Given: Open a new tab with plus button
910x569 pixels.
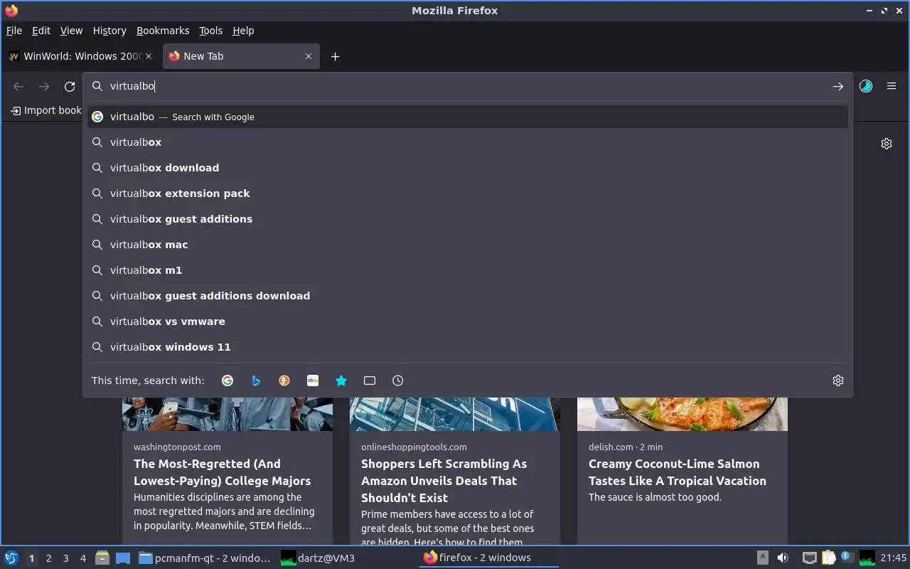Looking at the screenshot, I should (x=335, y=56).
